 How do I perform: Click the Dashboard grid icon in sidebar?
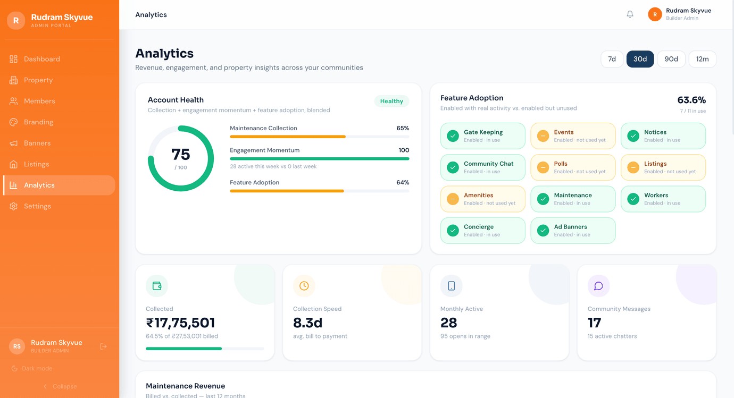(14, 59)
